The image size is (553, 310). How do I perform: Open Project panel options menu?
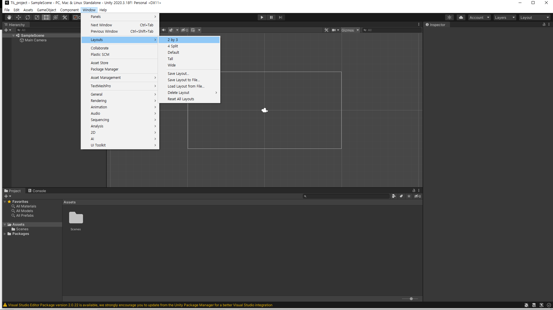419,191
